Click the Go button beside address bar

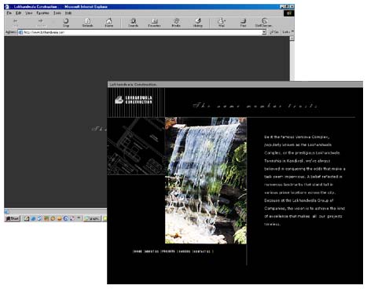click(274, 32)
